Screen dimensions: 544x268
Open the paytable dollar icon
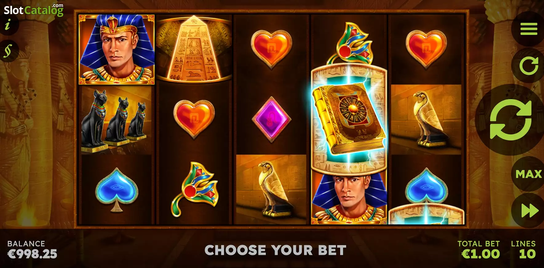(8, 51)
